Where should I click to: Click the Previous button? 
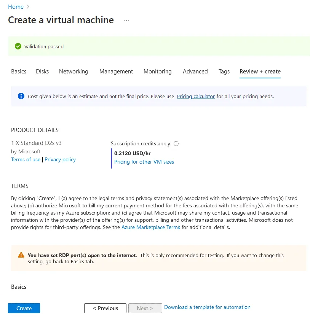(105, 308)
